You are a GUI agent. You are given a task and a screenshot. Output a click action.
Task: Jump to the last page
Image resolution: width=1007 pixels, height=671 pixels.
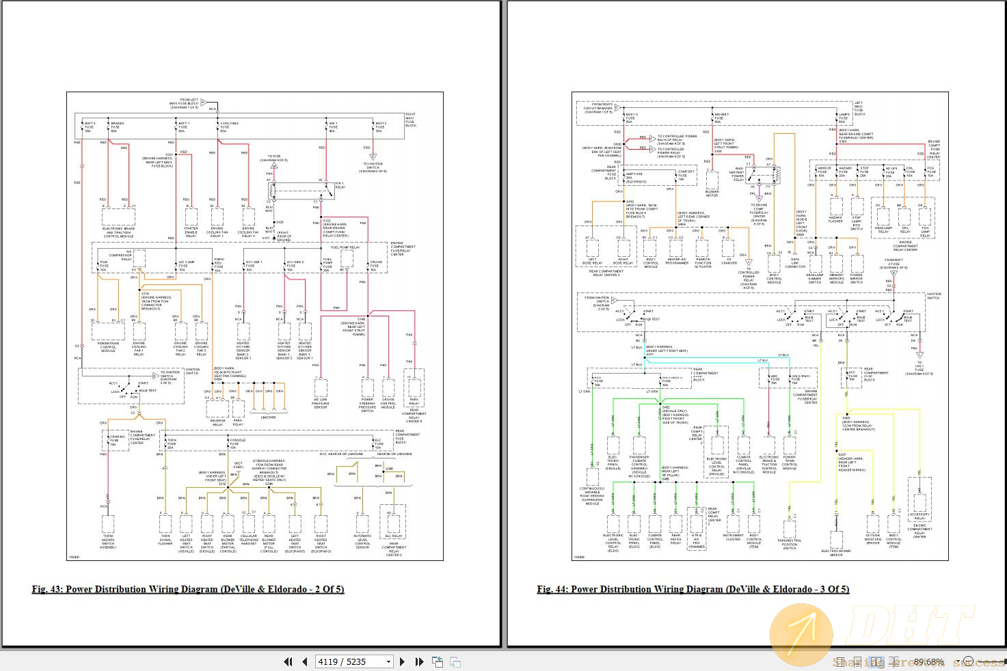(x=419, y=661)
